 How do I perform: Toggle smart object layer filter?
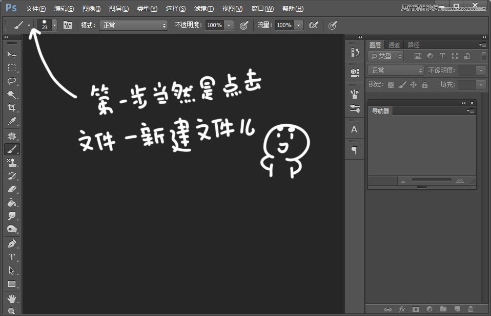pos(467,56)
